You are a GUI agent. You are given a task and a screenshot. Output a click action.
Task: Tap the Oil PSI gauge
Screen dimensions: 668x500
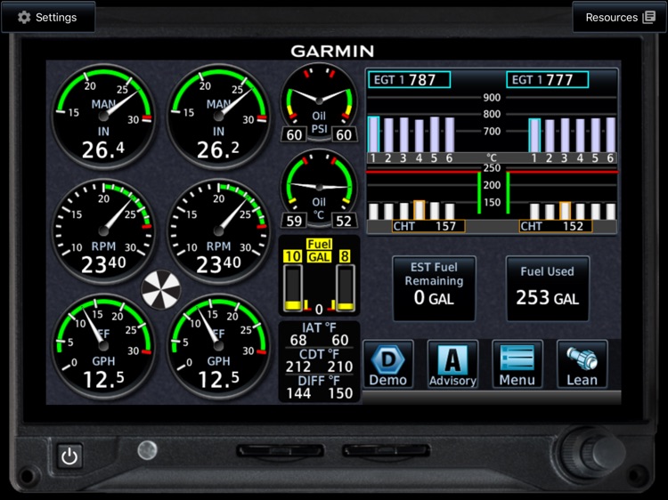(x=319, y=102)
